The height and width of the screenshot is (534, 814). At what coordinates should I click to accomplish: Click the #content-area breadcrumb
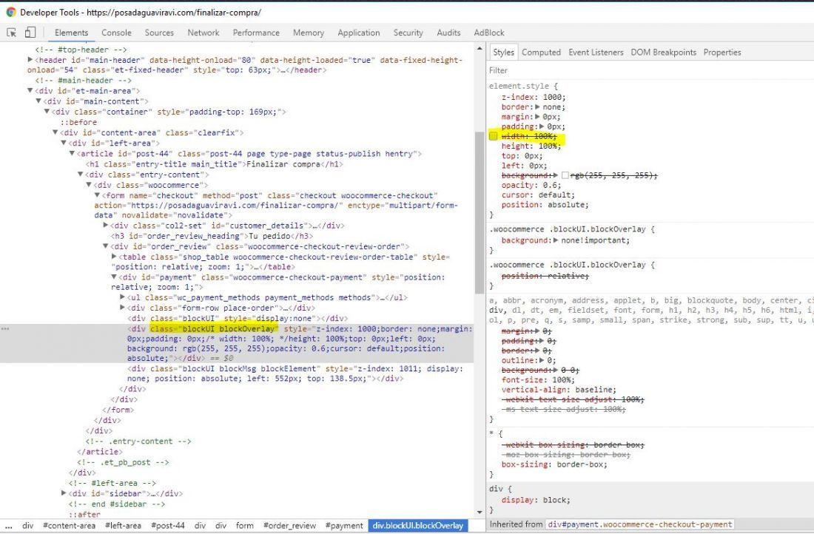[69, 526]
